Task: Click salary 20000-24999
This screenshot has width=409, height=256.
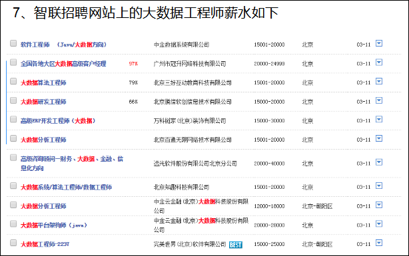Action: [269, 64]
